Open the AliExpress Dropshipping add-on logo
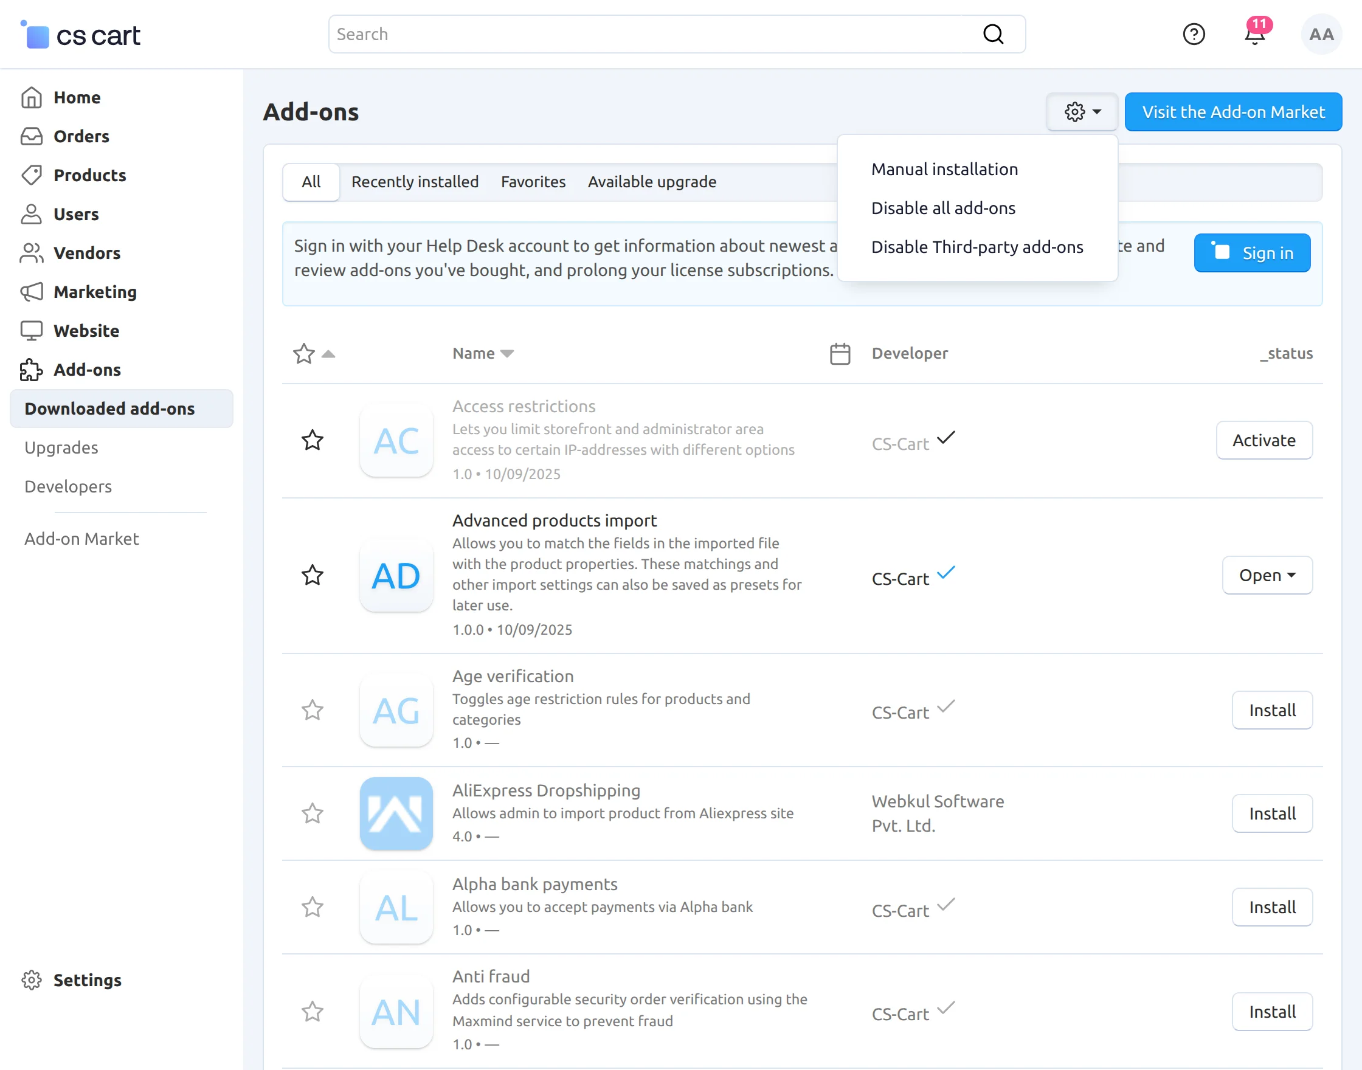 tap(396, 813)
